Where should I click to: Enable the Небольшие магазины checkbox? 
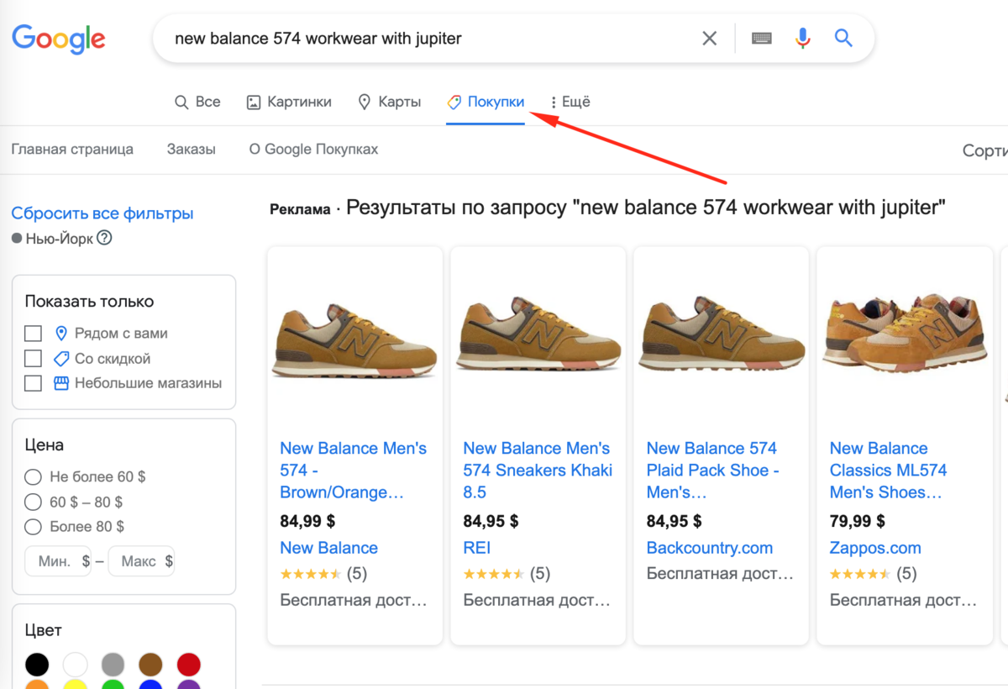pos(33,383)
